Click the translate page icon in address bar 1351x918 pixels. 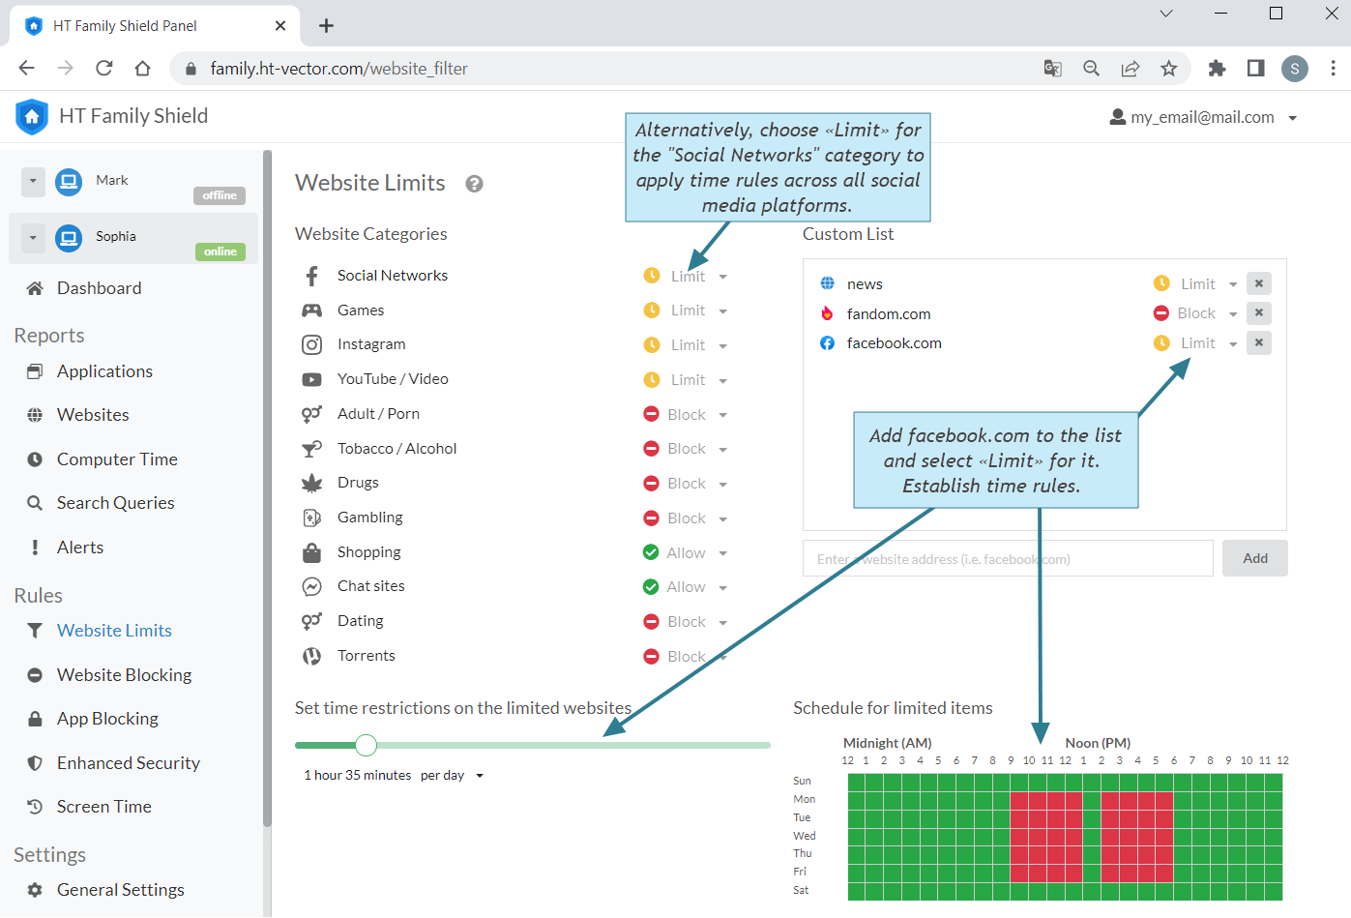pos(1052,68)
